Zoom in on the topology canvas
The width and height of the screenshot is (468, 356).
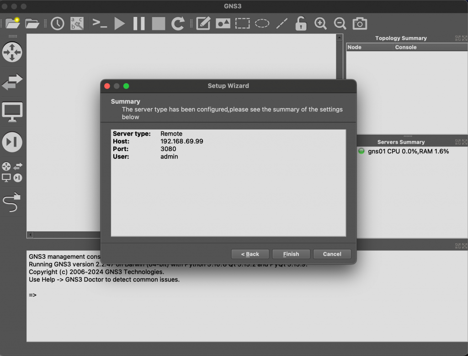tap(320, 23)
